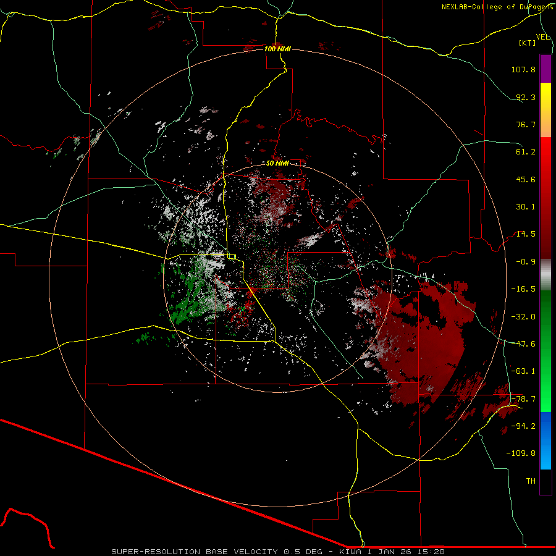Click the -47.6 velocity scale value

pyautogui.click(x=523, y=344)
